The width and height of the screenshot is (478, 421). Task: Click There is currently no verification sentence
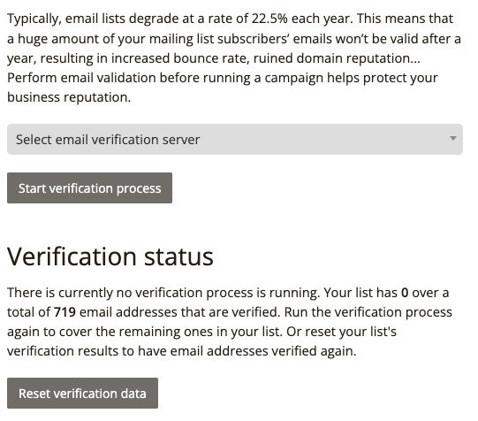163,293
